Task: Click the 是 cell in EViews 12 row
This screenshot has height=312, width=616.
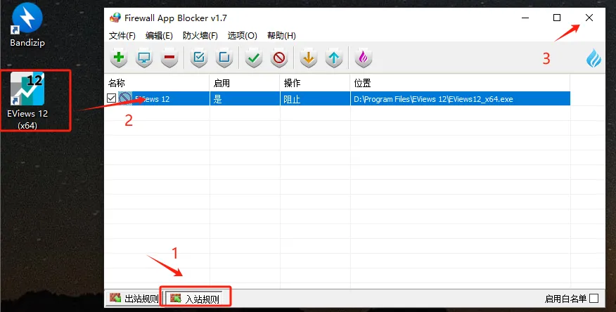Action: [x=245, y=98]
